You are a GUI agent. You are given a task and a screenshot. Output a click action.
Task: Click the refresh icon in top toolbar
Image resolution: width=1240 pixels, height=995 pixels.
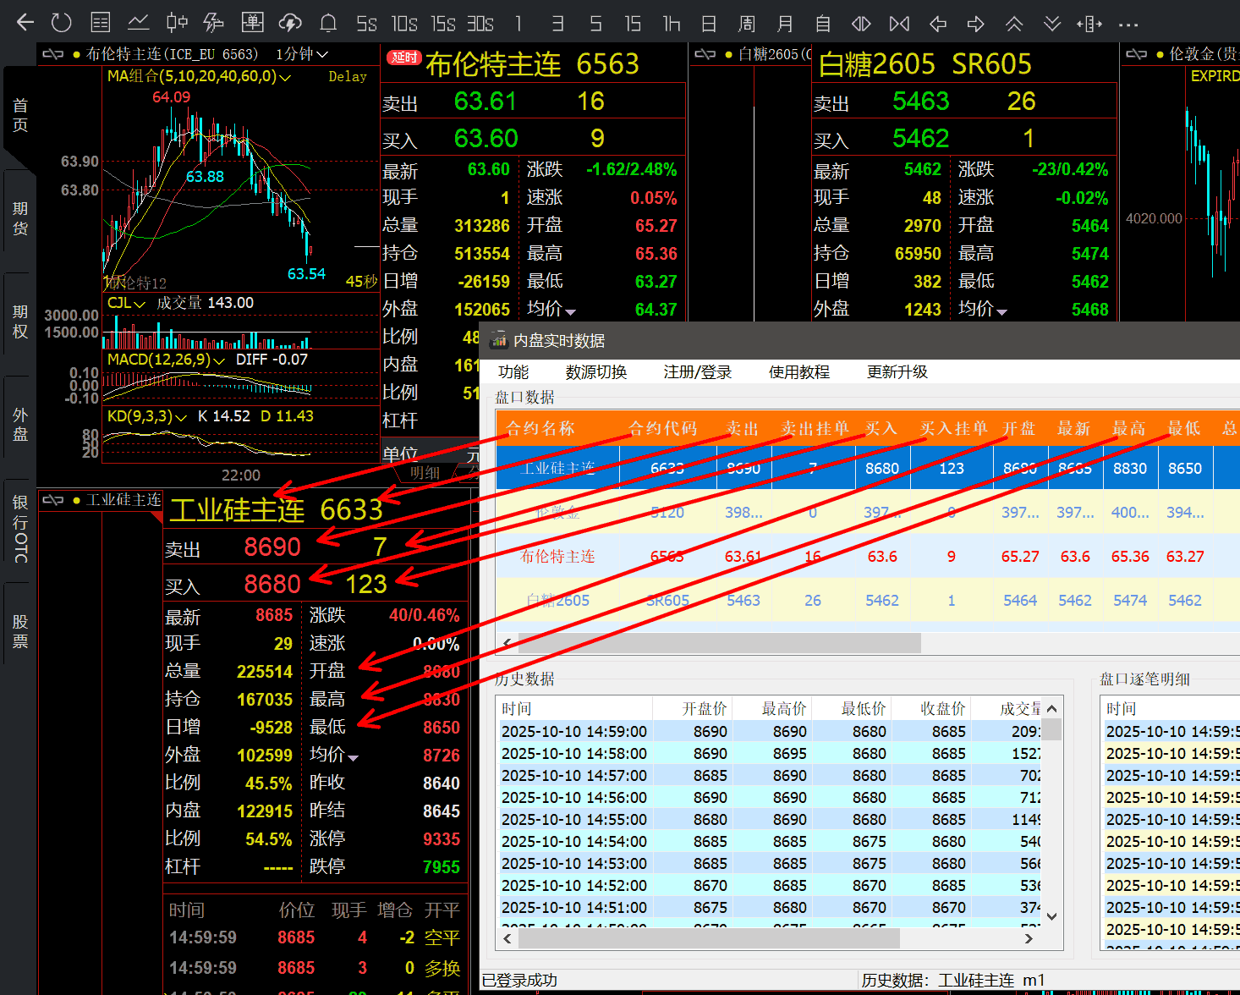[62, 23]
